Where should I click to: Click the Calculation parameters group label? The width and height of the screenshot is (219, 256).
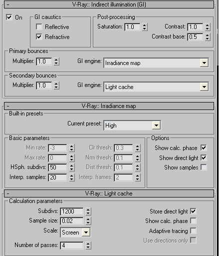[36, 201]
